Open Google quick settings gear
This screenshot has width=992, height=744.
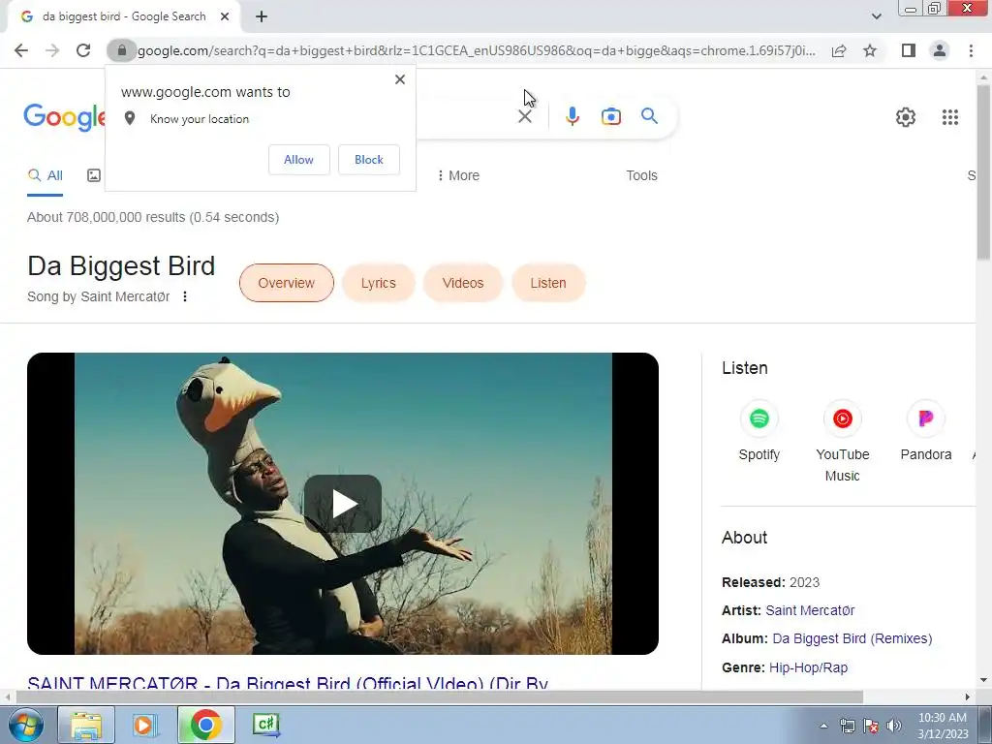(x=906, y=117)
